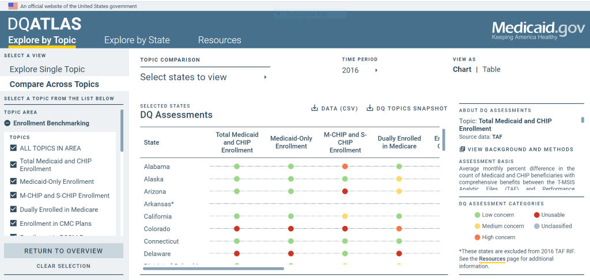Click the About DQ Assessments panel scrollbar
The height and width of the screenshot is (280, 590).
pyautogui.click(x=583, y=120)
